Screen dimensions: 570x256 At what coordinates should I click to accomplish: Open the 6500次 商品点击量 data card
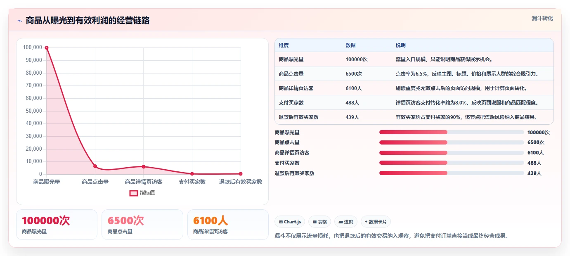pos(142,225)
